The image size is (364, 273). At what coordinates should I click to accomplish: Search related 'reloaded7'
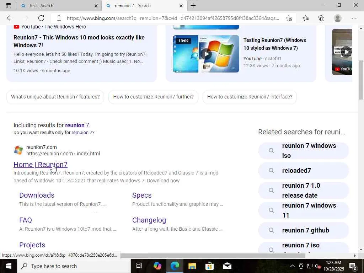point(304,171)
